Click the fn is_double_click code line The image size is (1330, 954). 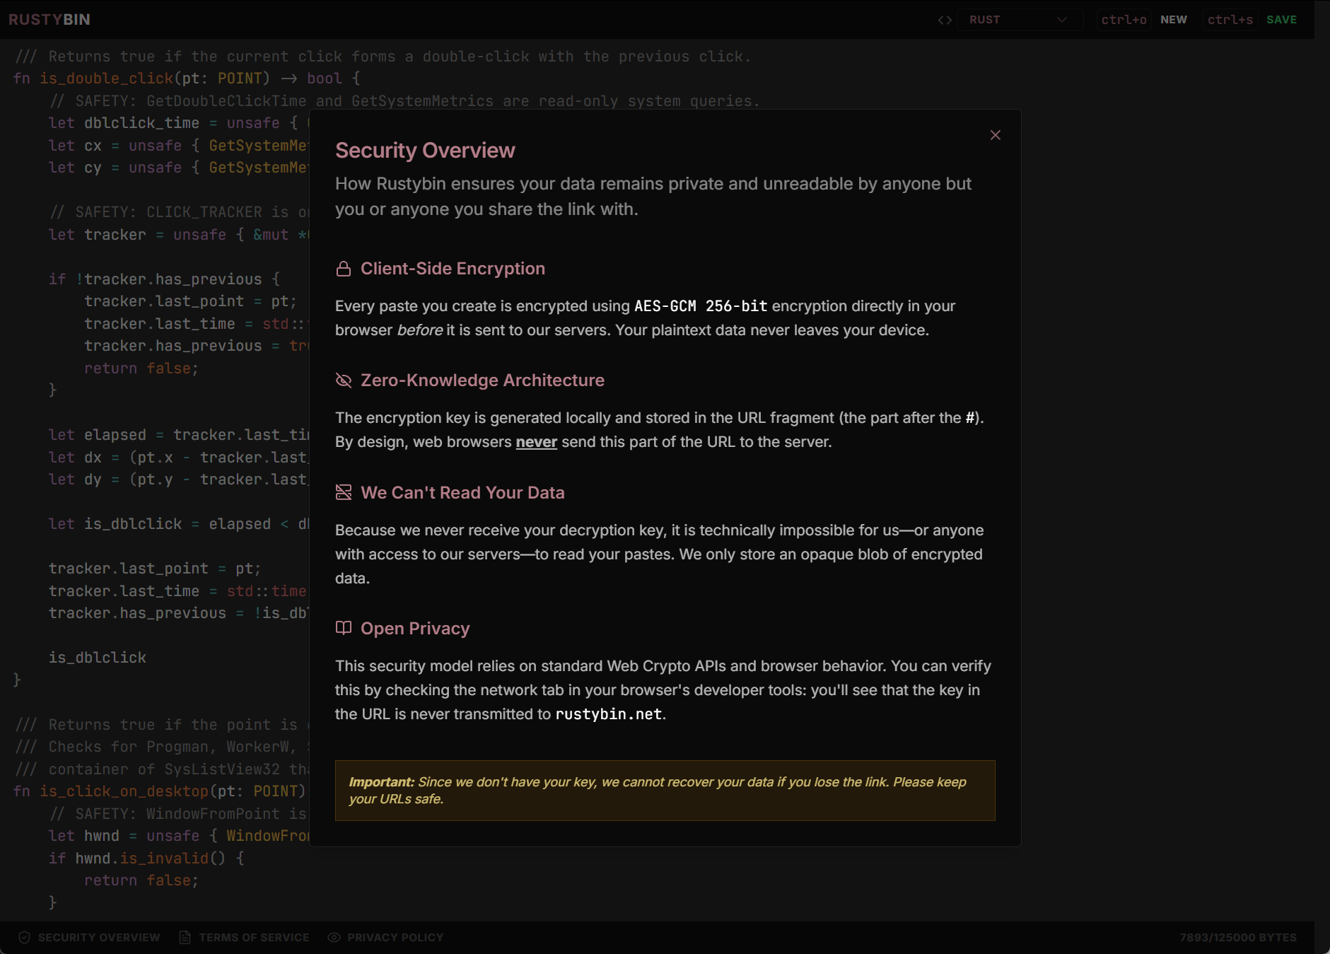[x=187, y=78]
